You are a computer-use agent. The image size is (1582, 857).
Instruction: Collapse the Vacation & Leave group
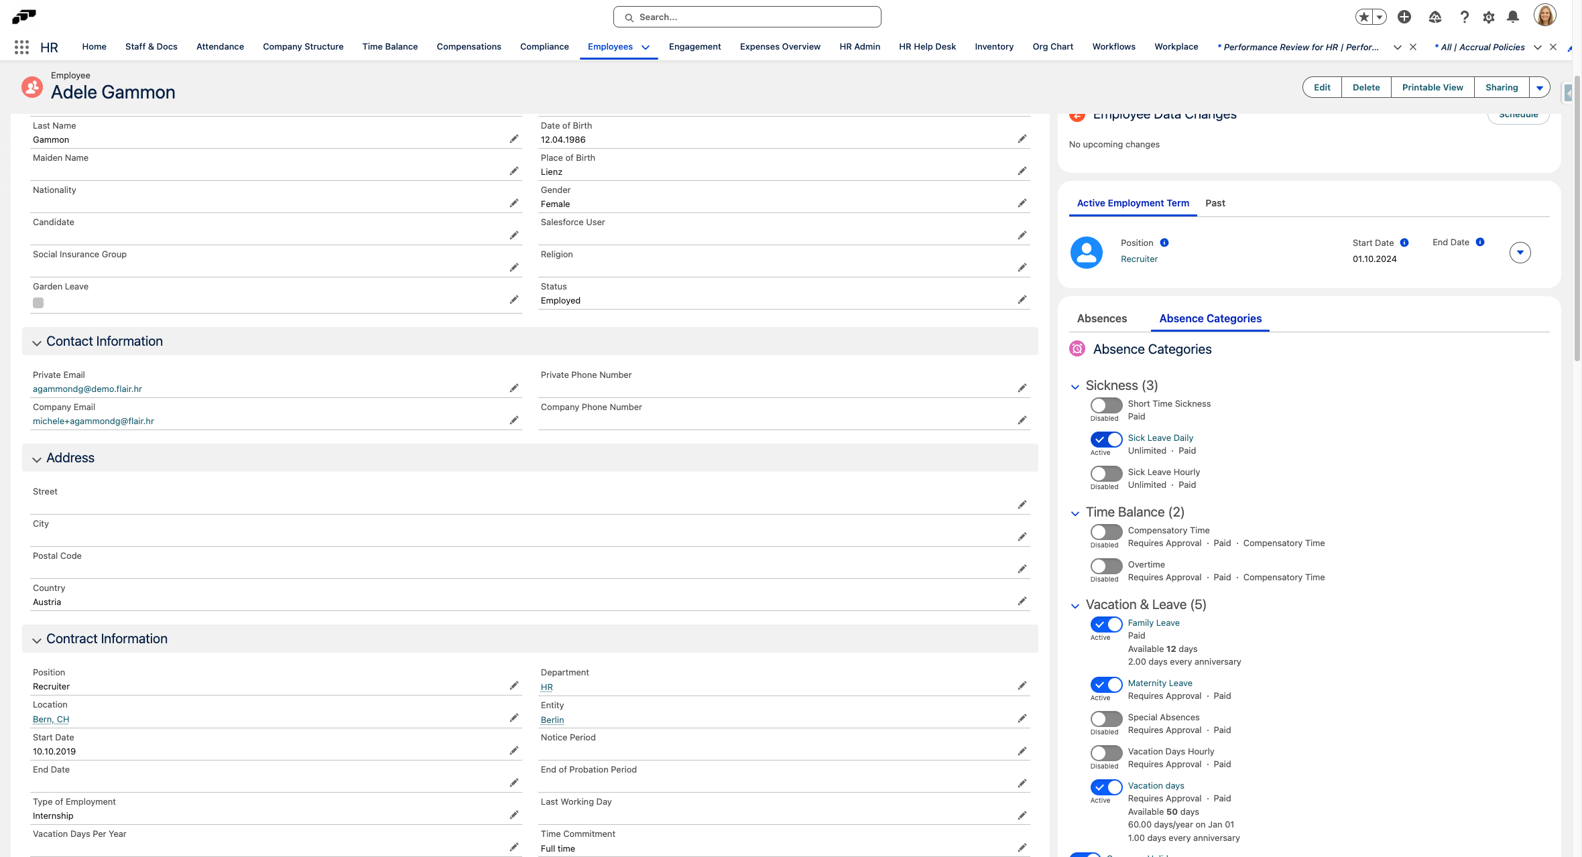pyautogui.click(x=1075, y=606)
